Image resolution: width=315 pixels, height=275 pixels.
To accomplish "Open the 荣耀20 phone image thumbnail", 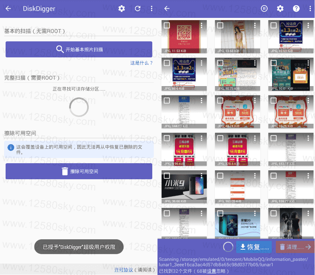I will [237, 223].
